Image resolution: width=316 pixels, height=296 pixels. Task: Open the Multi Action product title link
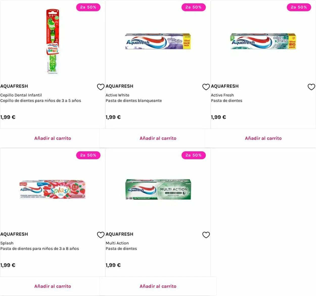(117, 243)
